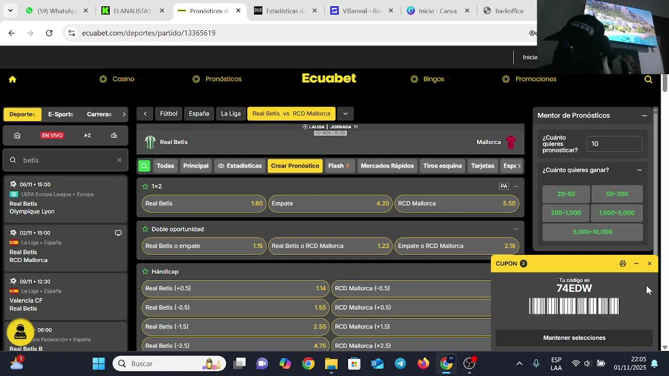
Task: Bet on Real Betis at 1.60
Action: [x=204, y=203]
